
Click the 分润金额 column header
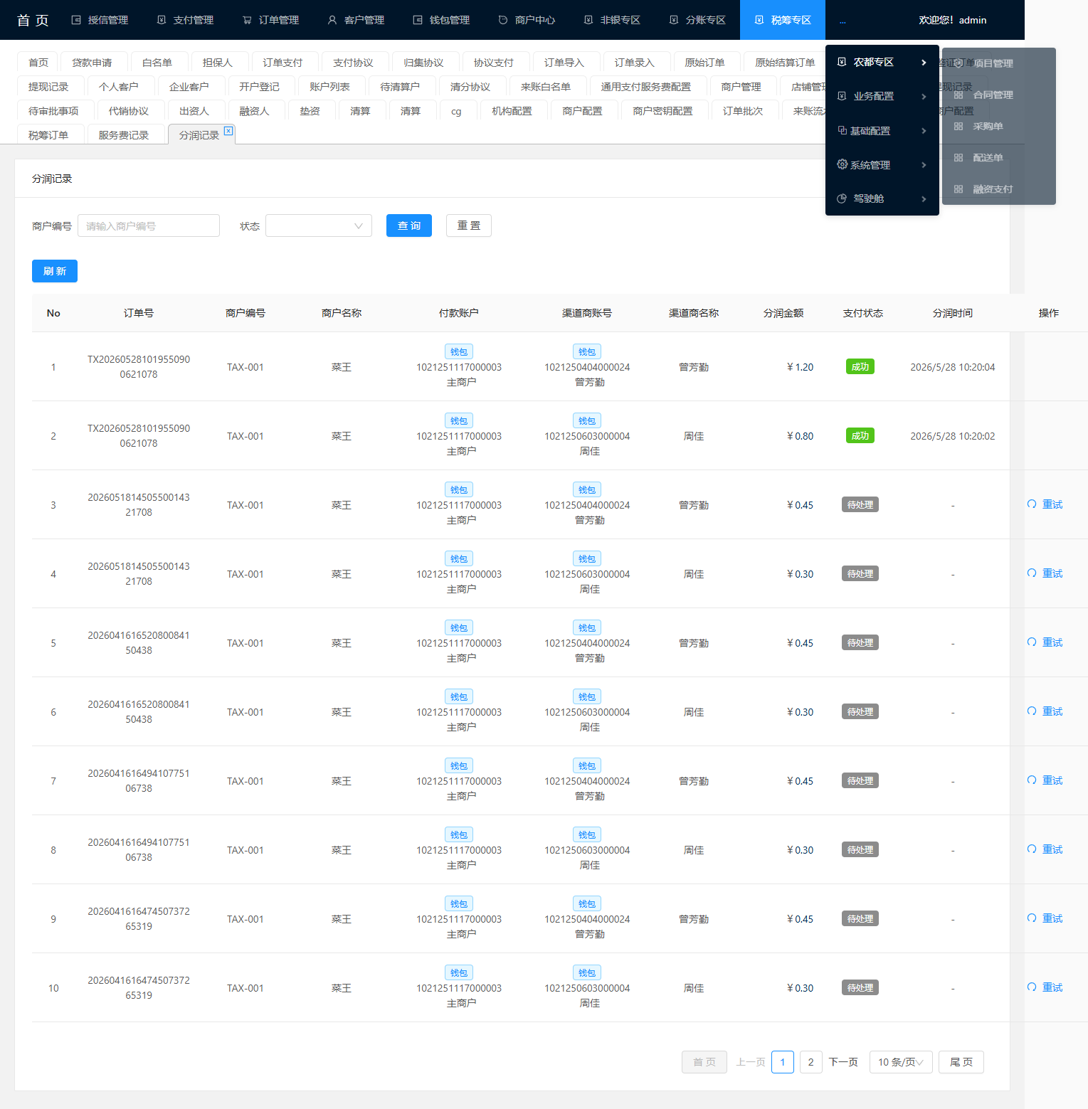click(x=783, y=313)
